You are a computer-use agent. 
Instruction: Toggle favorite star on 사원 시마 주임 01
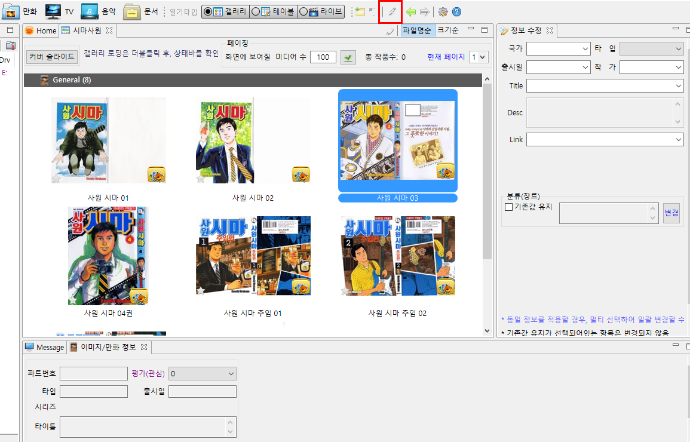200,291
